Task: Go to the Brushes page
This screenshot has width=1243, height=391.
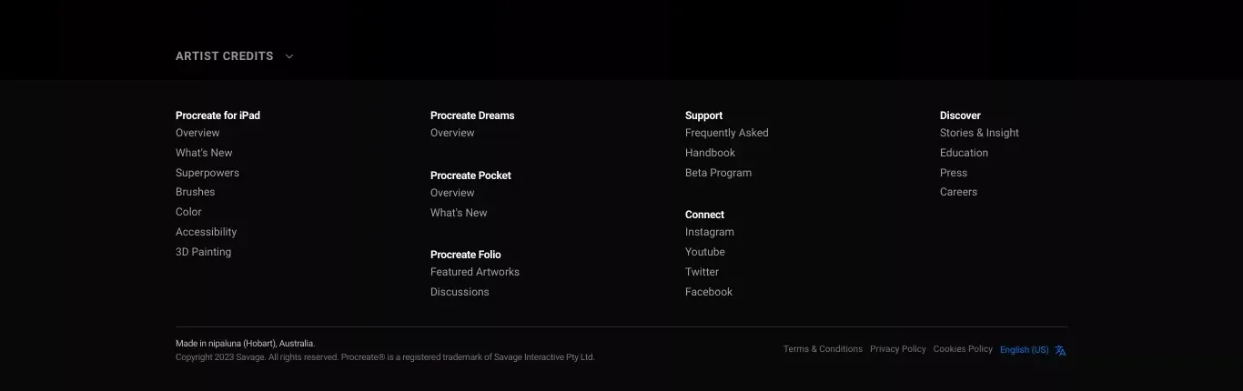Action: click(196, 192)
